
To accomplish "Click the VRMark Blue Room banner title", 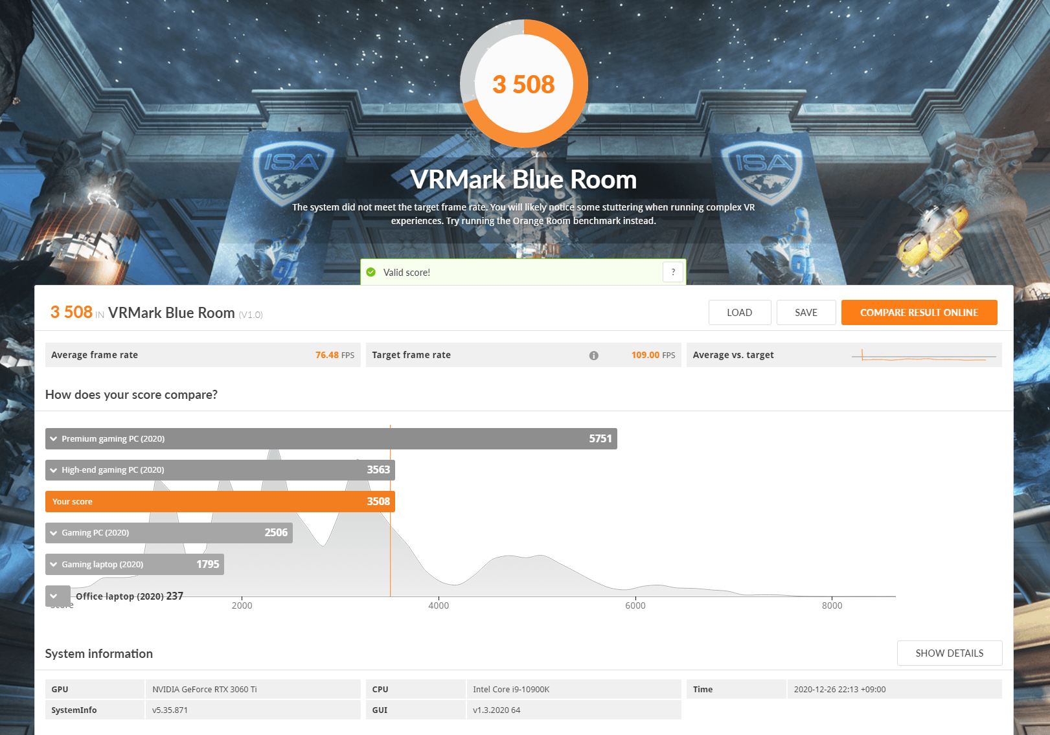I will click(523, 179).
